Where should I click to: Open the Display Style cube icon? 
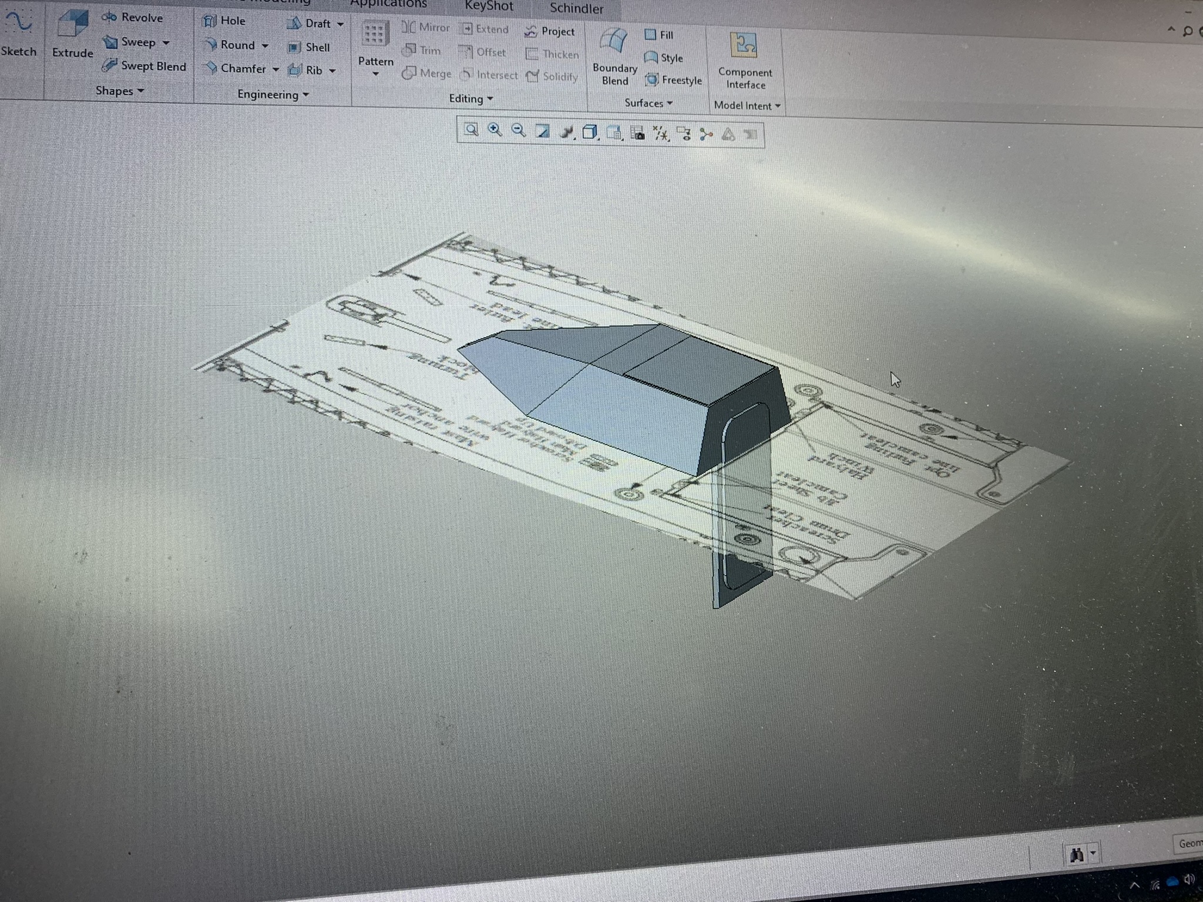click(590, 132)
